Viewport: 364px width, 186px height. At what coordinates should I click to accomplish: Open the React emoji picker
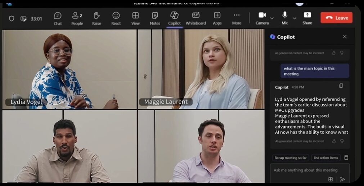click(116, 18)
